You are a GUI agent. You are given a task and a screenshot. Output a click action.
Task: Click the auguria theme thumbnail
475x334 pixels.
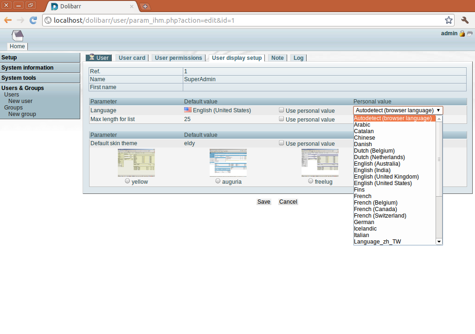coord(228,163)
